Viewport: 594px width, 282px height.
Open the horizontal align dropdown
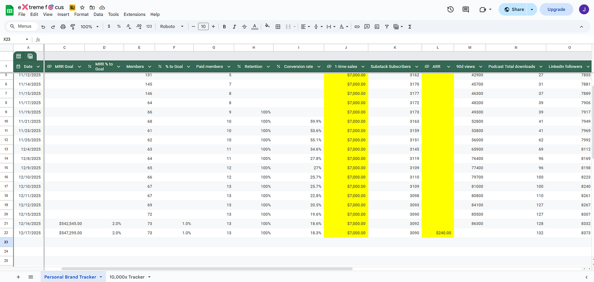click(x=305, y=26)
